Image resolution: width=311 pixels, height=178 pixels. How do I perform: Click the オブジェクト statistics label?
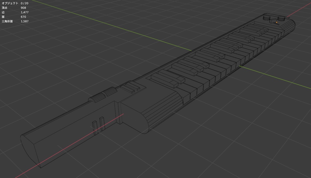click(x=10, y=3)
